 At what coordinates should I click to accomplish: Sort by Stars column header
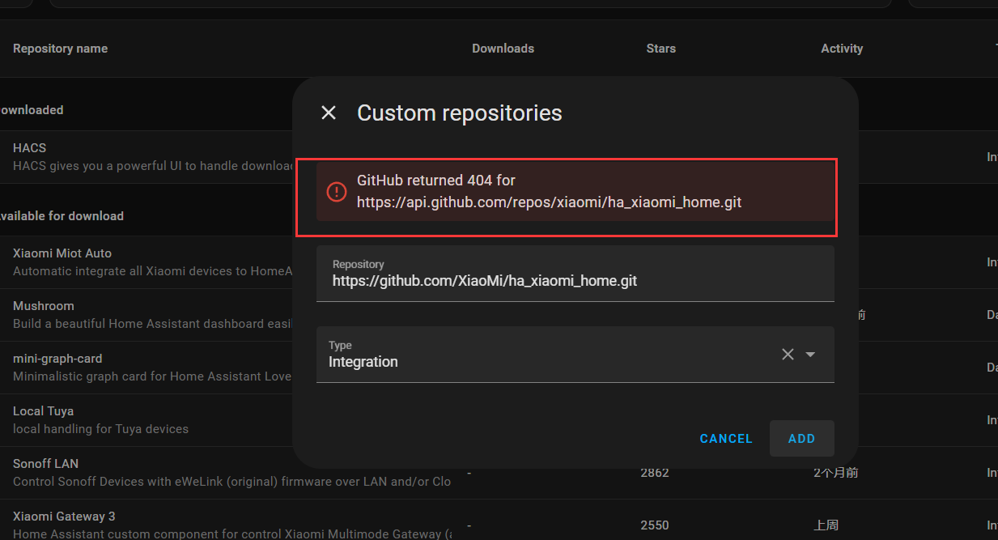660,49
